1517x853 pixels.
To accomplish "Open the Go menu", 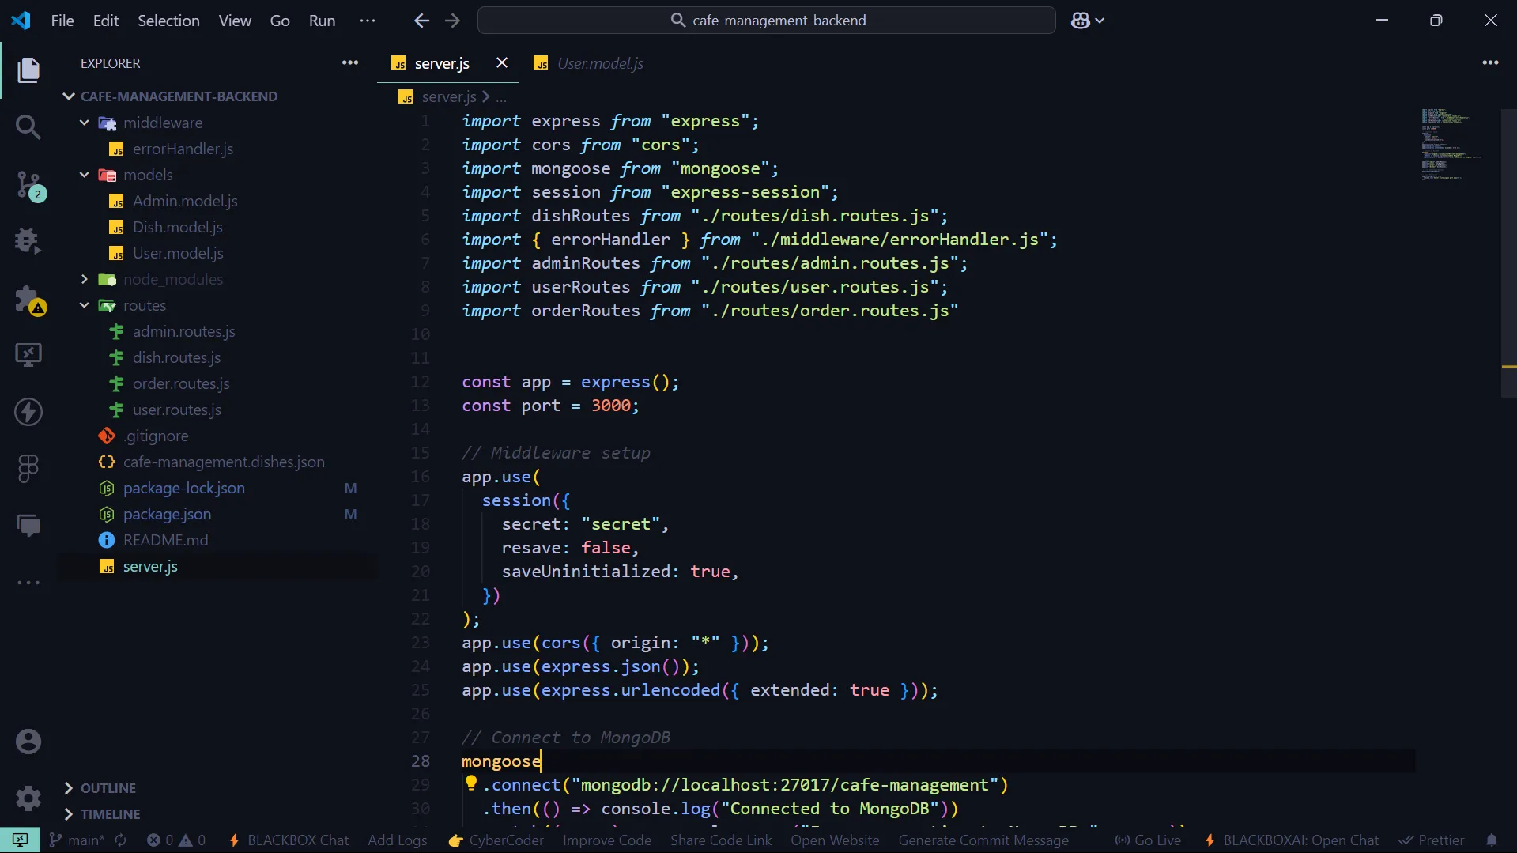I will tap(280, 21).
